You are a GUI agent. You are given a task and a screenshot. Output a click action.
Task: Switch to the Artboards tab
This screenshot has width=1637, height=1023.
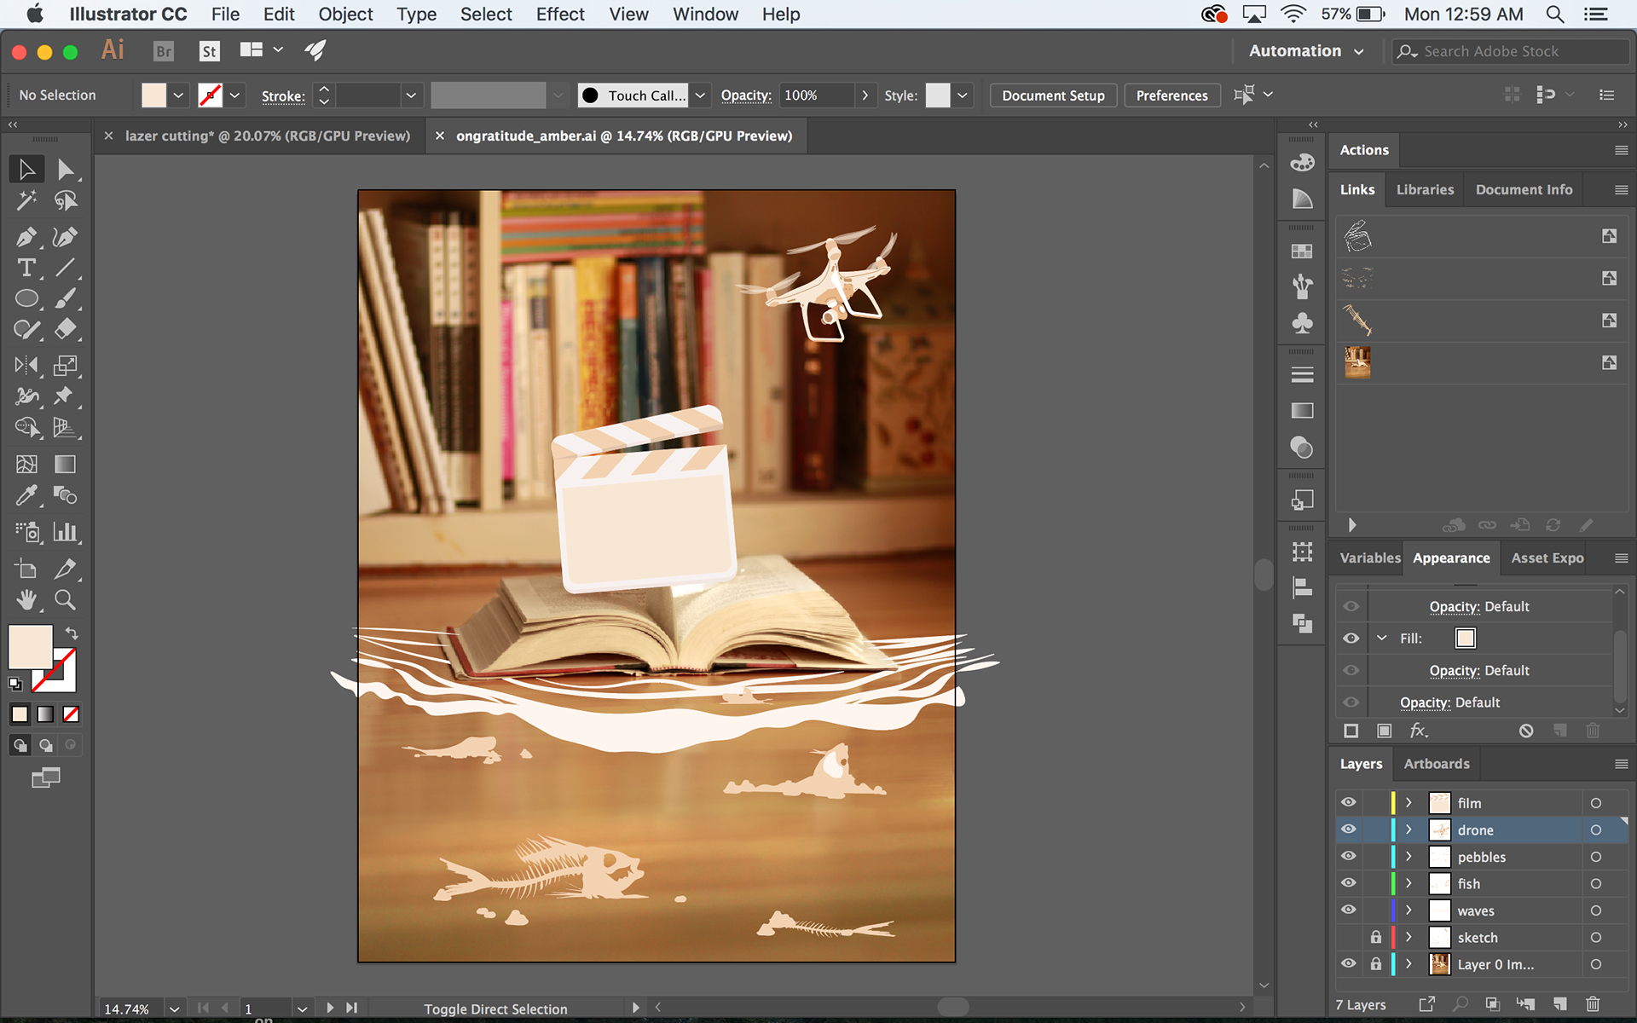[1436, 764]
